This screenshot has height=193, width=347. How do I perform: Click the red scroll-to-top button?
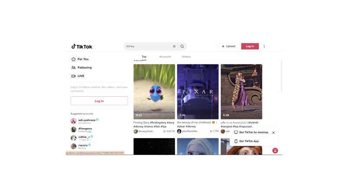[275, 151]
